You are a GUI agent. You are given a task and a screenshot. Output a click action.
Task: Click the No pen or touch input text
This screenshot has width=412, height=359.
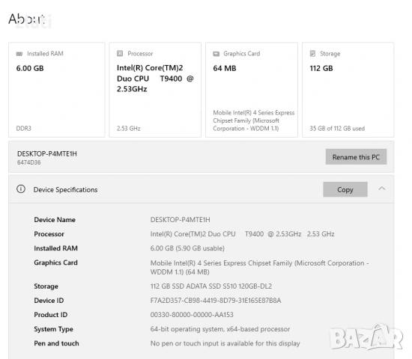pyautogui.click(x=225, y=343)
